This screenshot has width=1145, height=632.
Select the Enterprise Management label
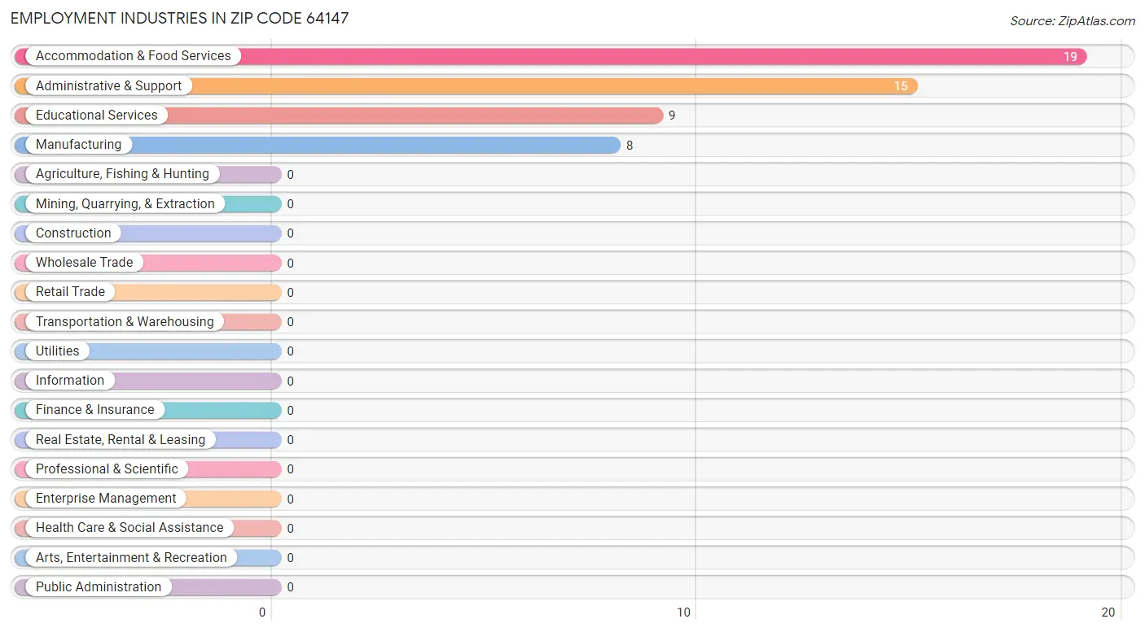click(x=106, y=498)
